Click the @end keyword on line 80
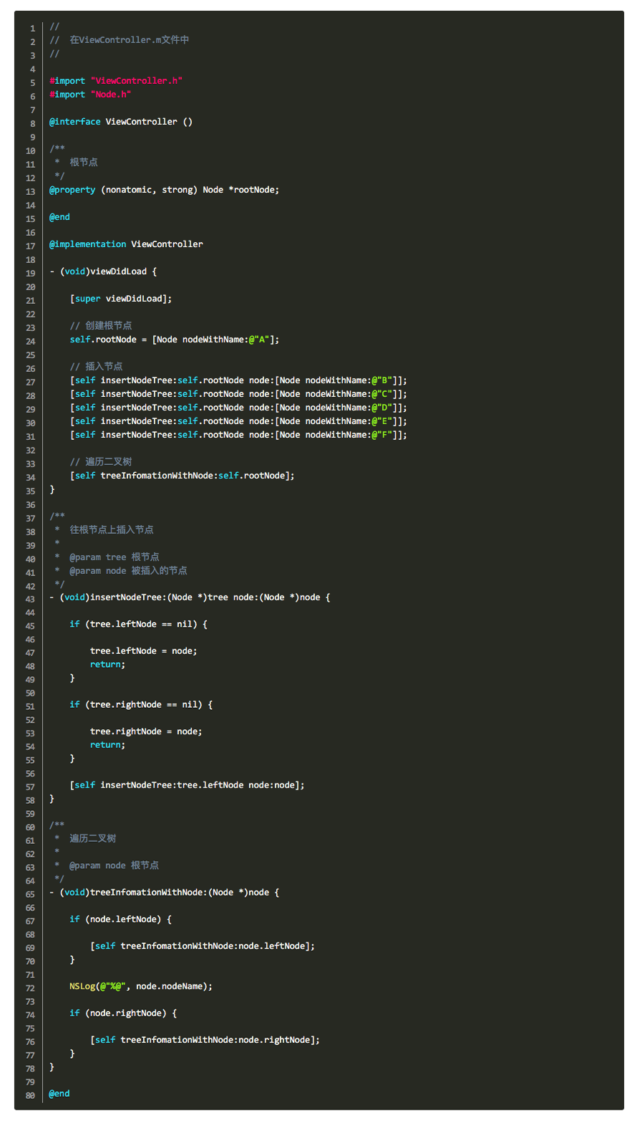 point(59,1094)
